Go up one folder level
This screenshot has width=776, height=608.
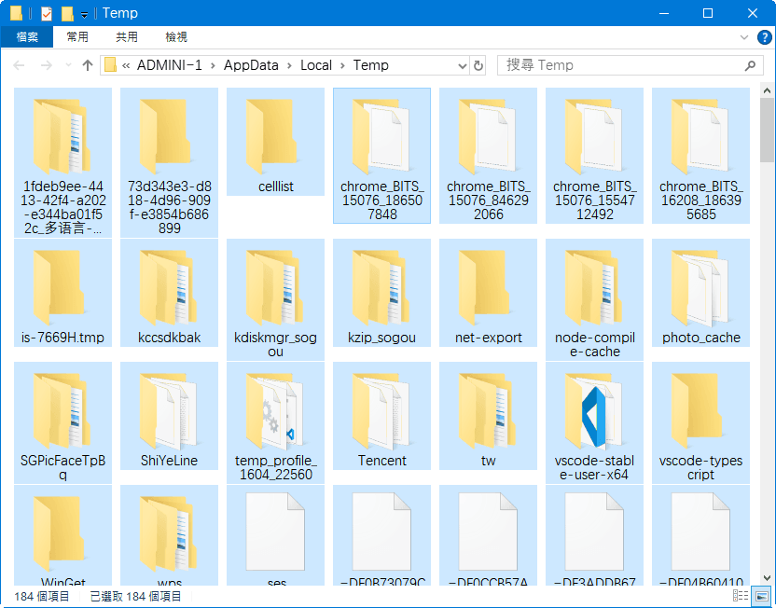pos(88,65)
